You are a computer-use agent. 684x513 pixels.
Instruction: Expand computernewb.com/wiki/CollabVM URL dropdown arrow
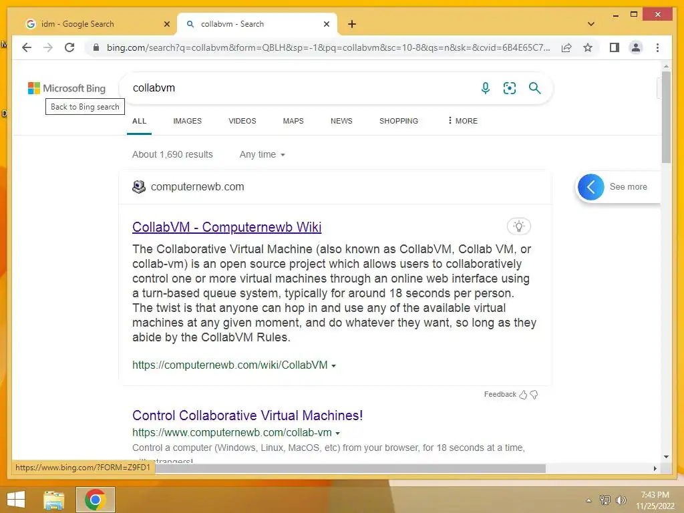(x=334, y=365)
